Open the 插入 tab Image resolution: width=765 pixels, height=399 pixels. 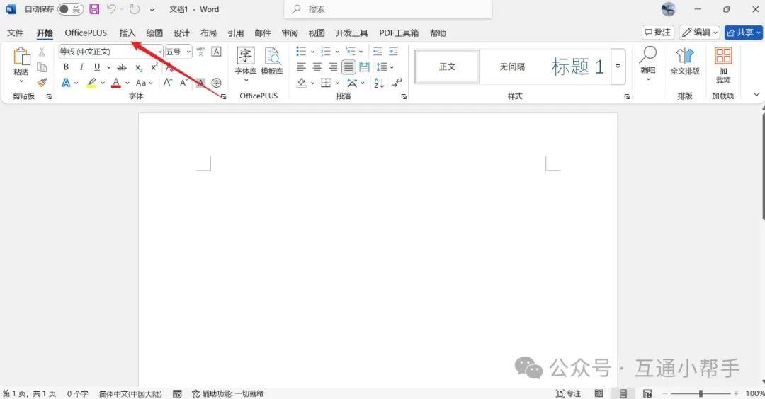pos(127,33)
